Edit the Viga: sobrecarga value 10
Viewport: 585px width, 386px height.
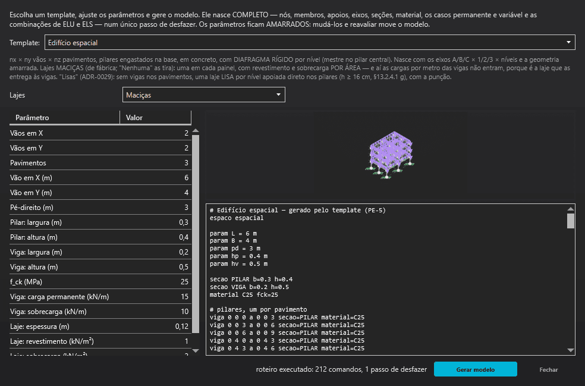(156, 311)
